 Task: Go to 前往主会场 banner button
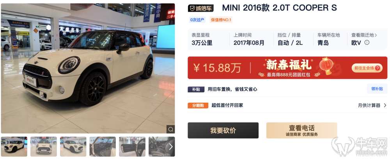pyautogui.click(x=367, y=68)
